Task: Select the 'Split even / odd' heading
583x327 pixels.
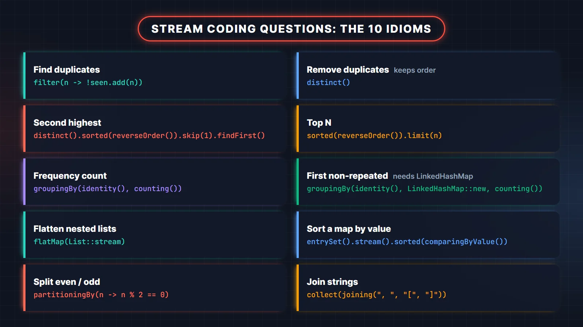Action: tap(67, 282)
